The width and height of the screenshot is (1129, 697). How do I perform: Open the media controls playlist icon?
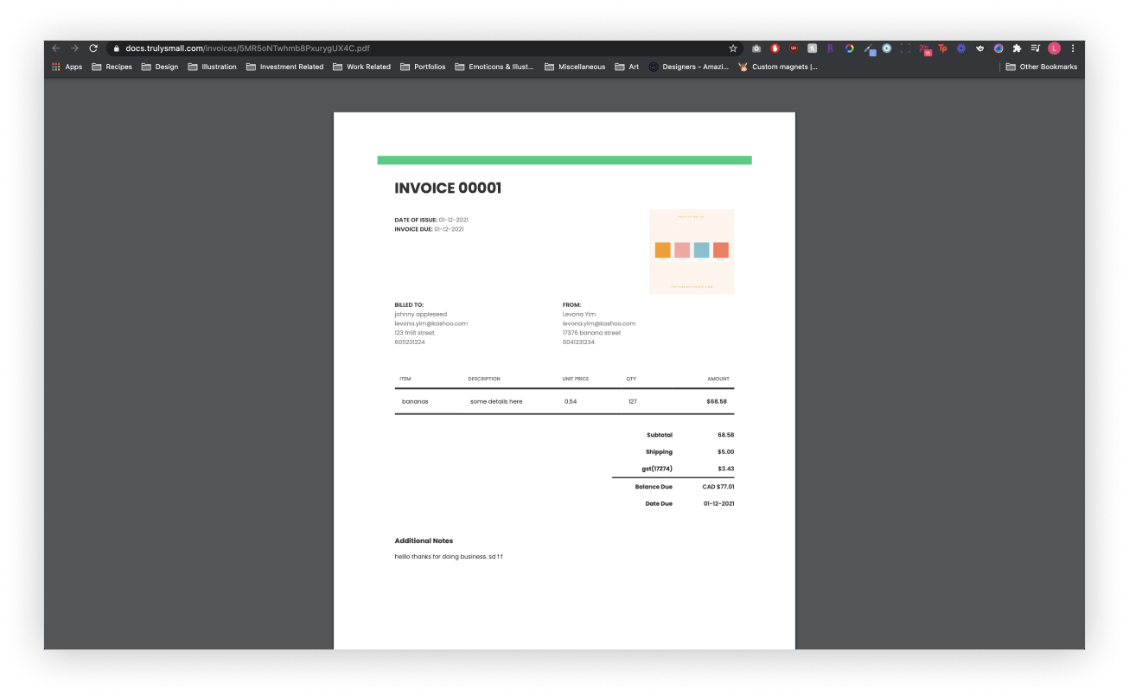coord(1036,48)
